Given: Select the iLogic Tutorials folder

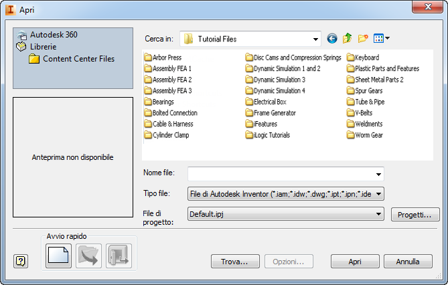Looking at the screenshot, I should pyautogui.click(x=268, y=135).
